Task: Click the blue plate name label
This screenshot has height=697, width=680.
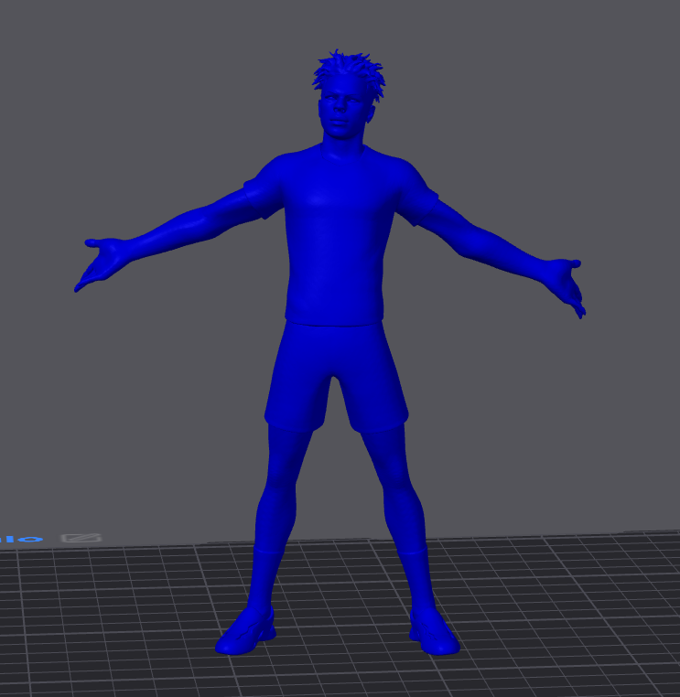Action: click(21, 539)
